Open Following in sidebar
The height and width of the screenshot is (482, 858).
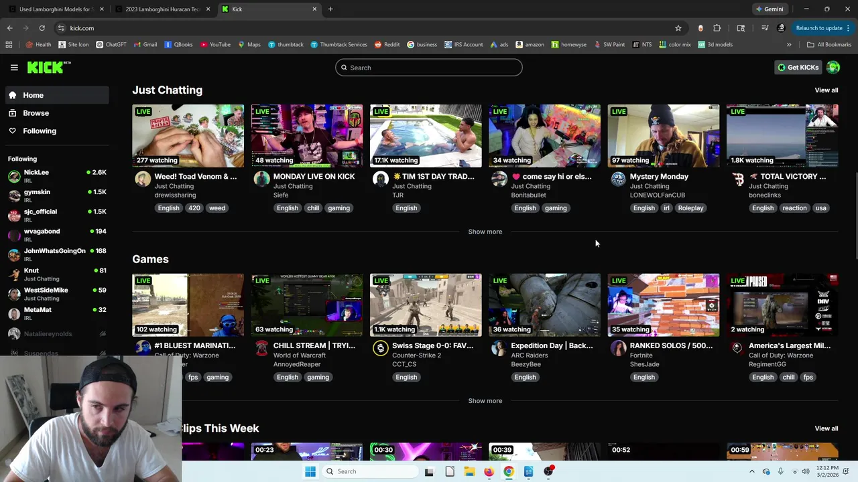click(x=57, y=131)
